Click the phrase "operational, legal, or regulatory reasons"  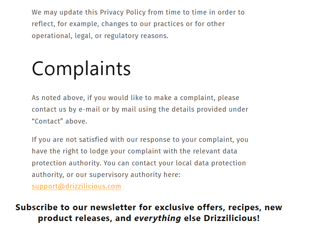tap(100, 36)
